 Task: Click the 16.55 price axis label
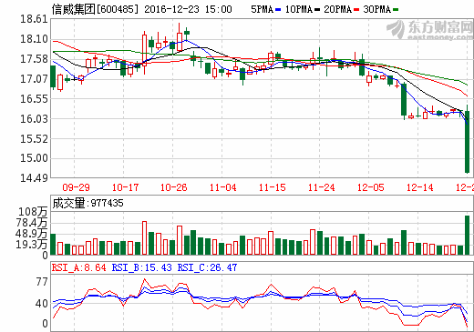tap(34, 99)
